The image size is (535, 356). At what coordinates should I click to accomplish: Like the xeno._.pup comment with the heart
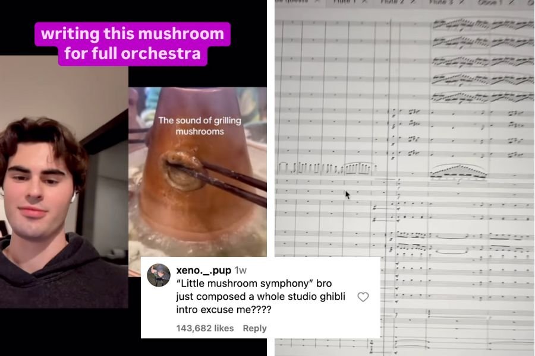pyautogui.click(x=363, y=297)
